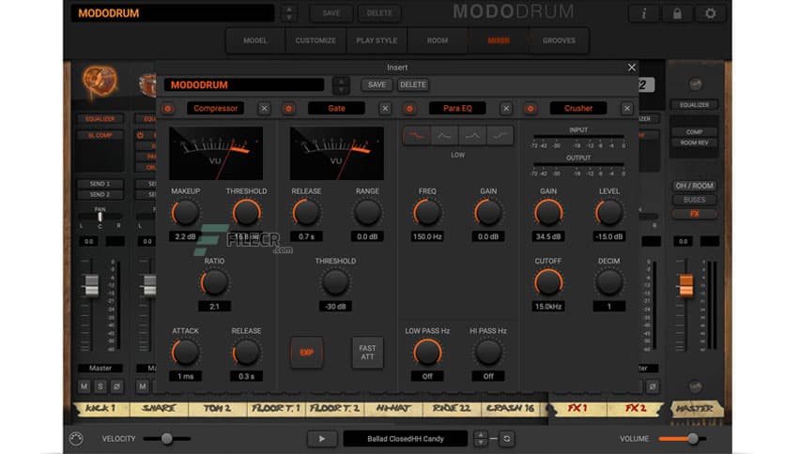Toggle FAST ATT button
The height and width of the screenshot is (454, 785).
point(367,353)
